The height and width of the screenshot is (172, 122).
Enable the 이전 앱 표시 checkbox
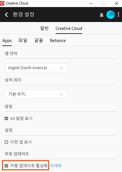[6, 142]
